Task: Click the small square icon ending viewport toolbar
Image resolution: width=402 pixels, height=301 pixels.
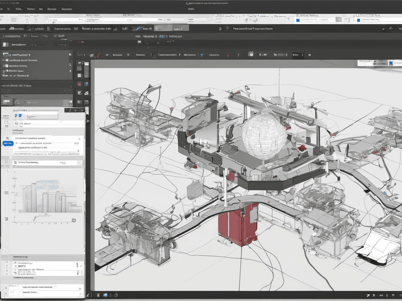Action: tap(310, 55)
